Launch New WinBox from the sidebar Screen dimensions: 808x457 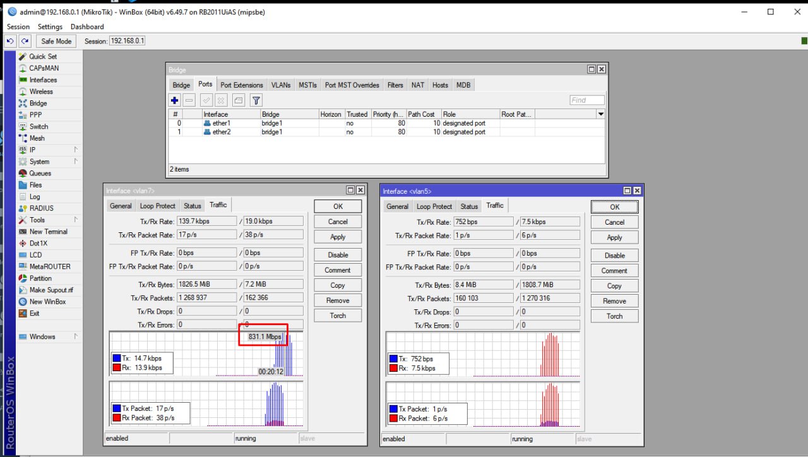(47, 302)
